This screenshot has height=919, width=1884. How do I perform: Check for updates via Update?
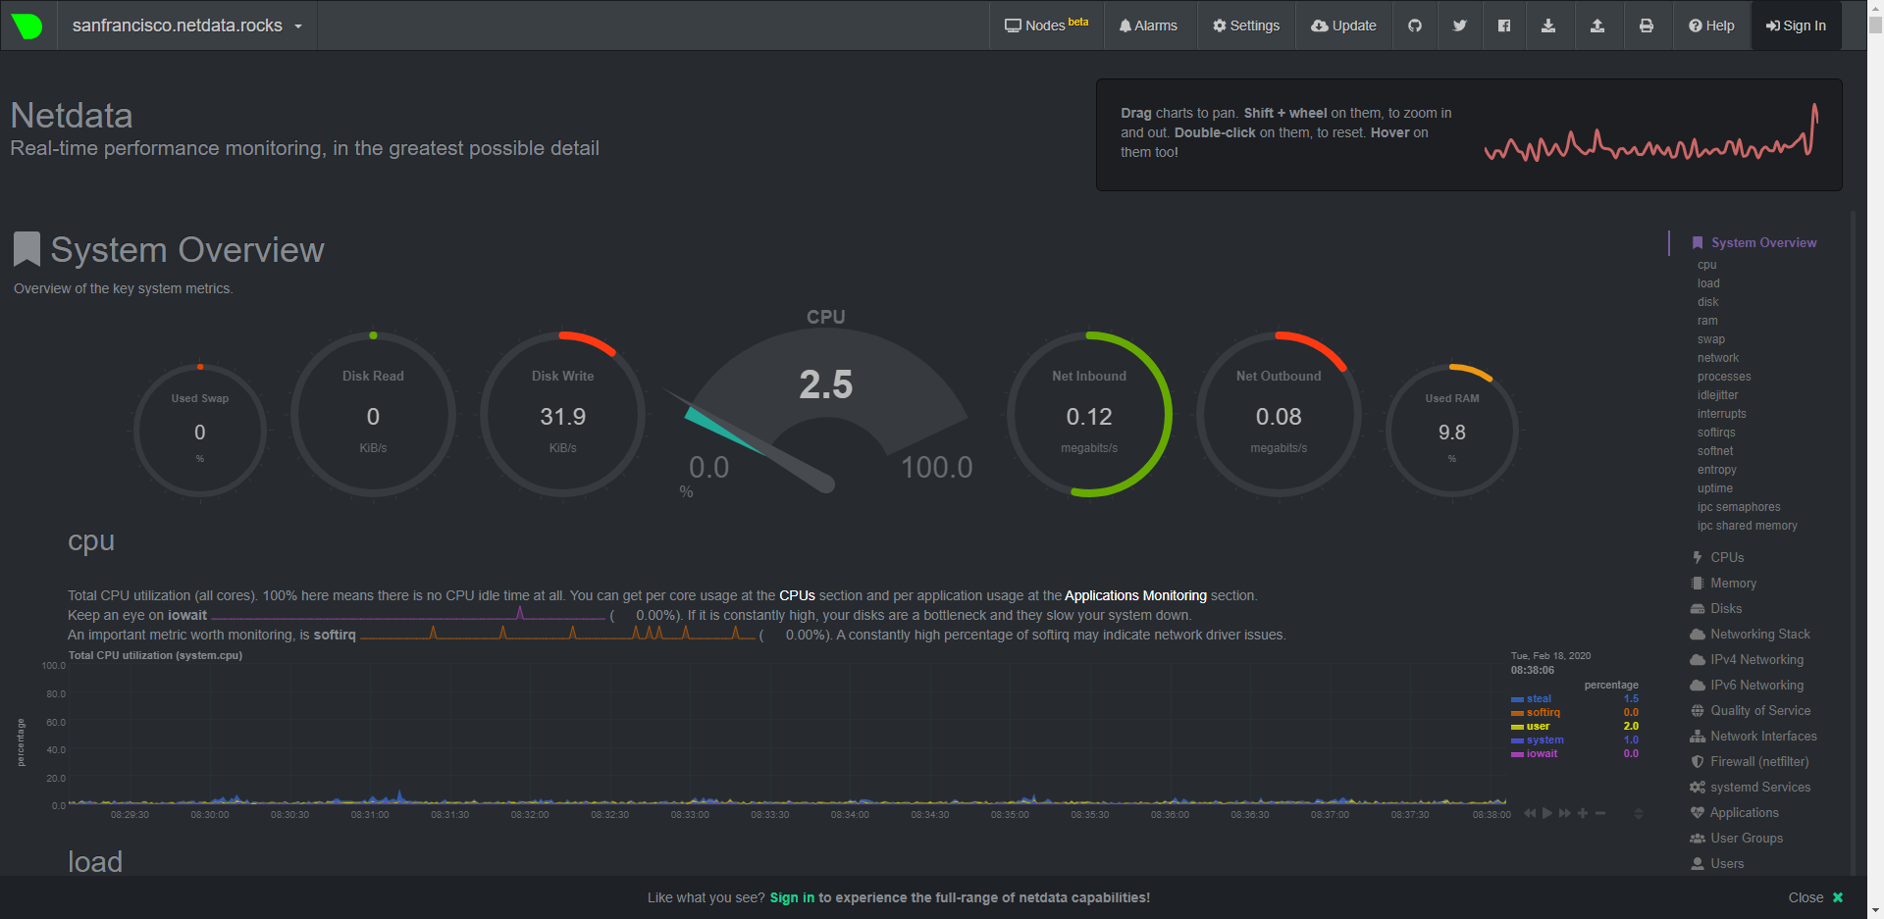pos(1343,26)
